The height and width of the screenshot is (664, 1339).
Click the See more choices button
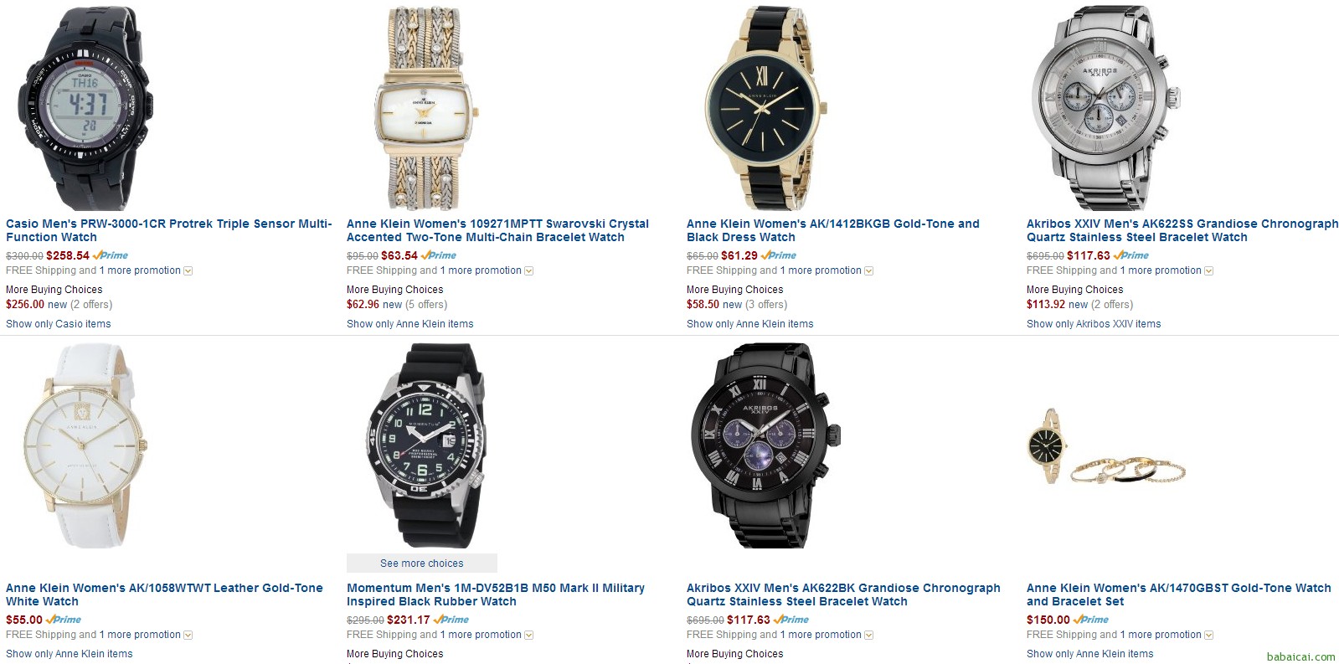(422, 564)
